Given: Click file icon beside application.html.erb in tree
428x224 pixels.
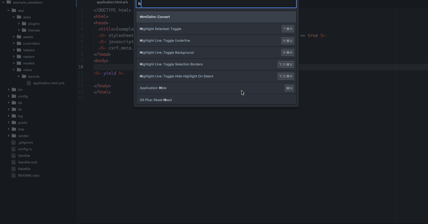Looking at the screenshot, I should 29,83.
